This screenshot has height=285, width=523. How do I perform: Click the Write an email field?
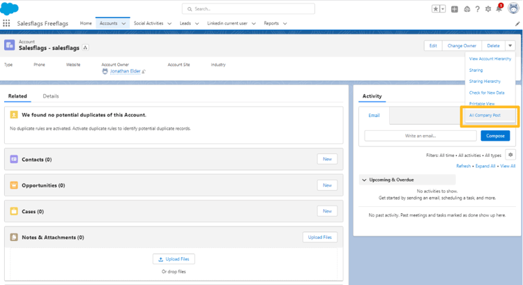pos(420,136)
